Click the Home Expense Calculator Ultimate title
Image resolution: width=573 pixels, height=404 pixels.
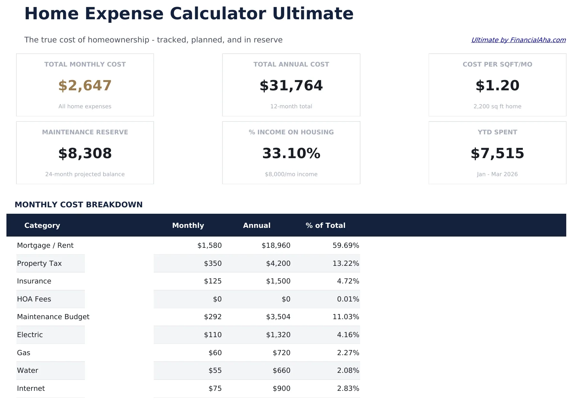pos(189,13)
